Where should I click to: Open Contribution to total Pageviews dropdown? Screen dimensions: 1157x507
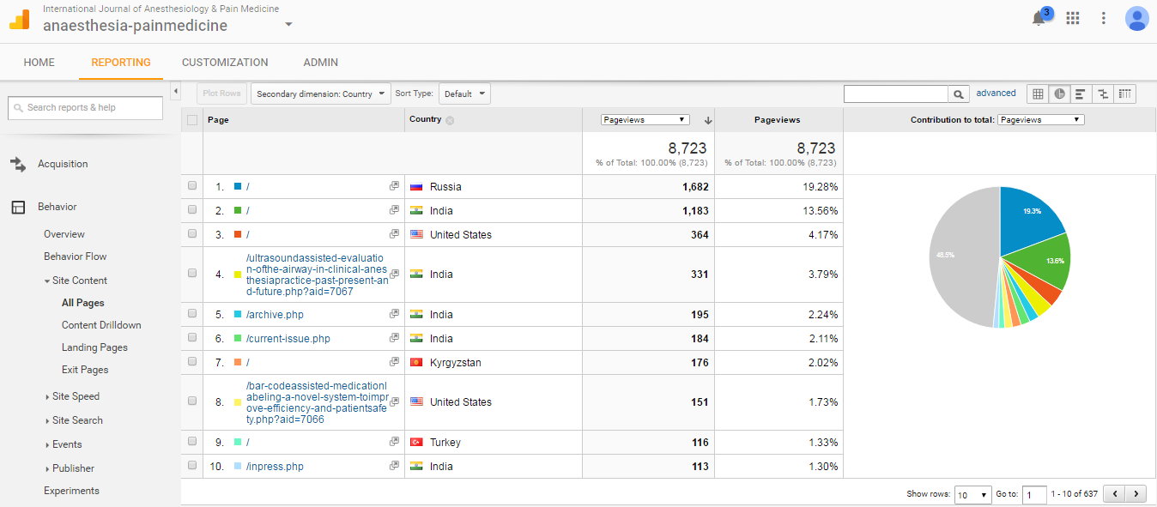pos(1040,120)
